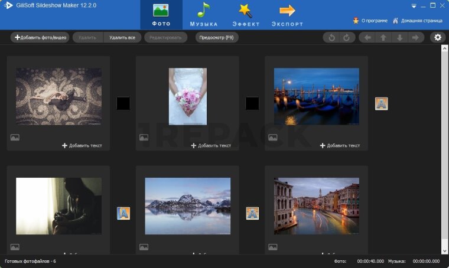Click the settings gear icon
449x268 pixels.
click(x=437, y=38)
